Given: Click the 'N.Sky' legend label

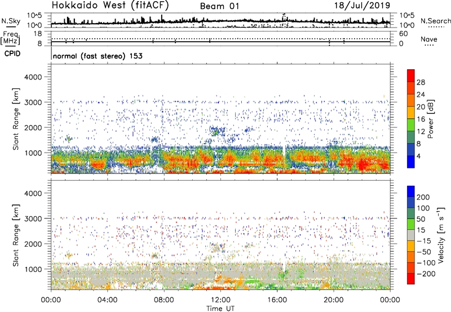Looking at the screenshot, I should [11, 21].
